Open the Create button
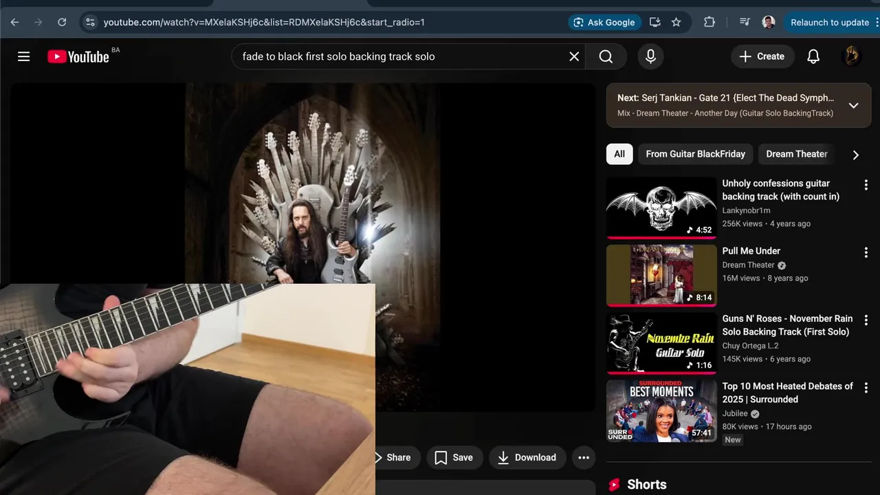This screenshot has width=880, height=495. click(x=762, y=56)
